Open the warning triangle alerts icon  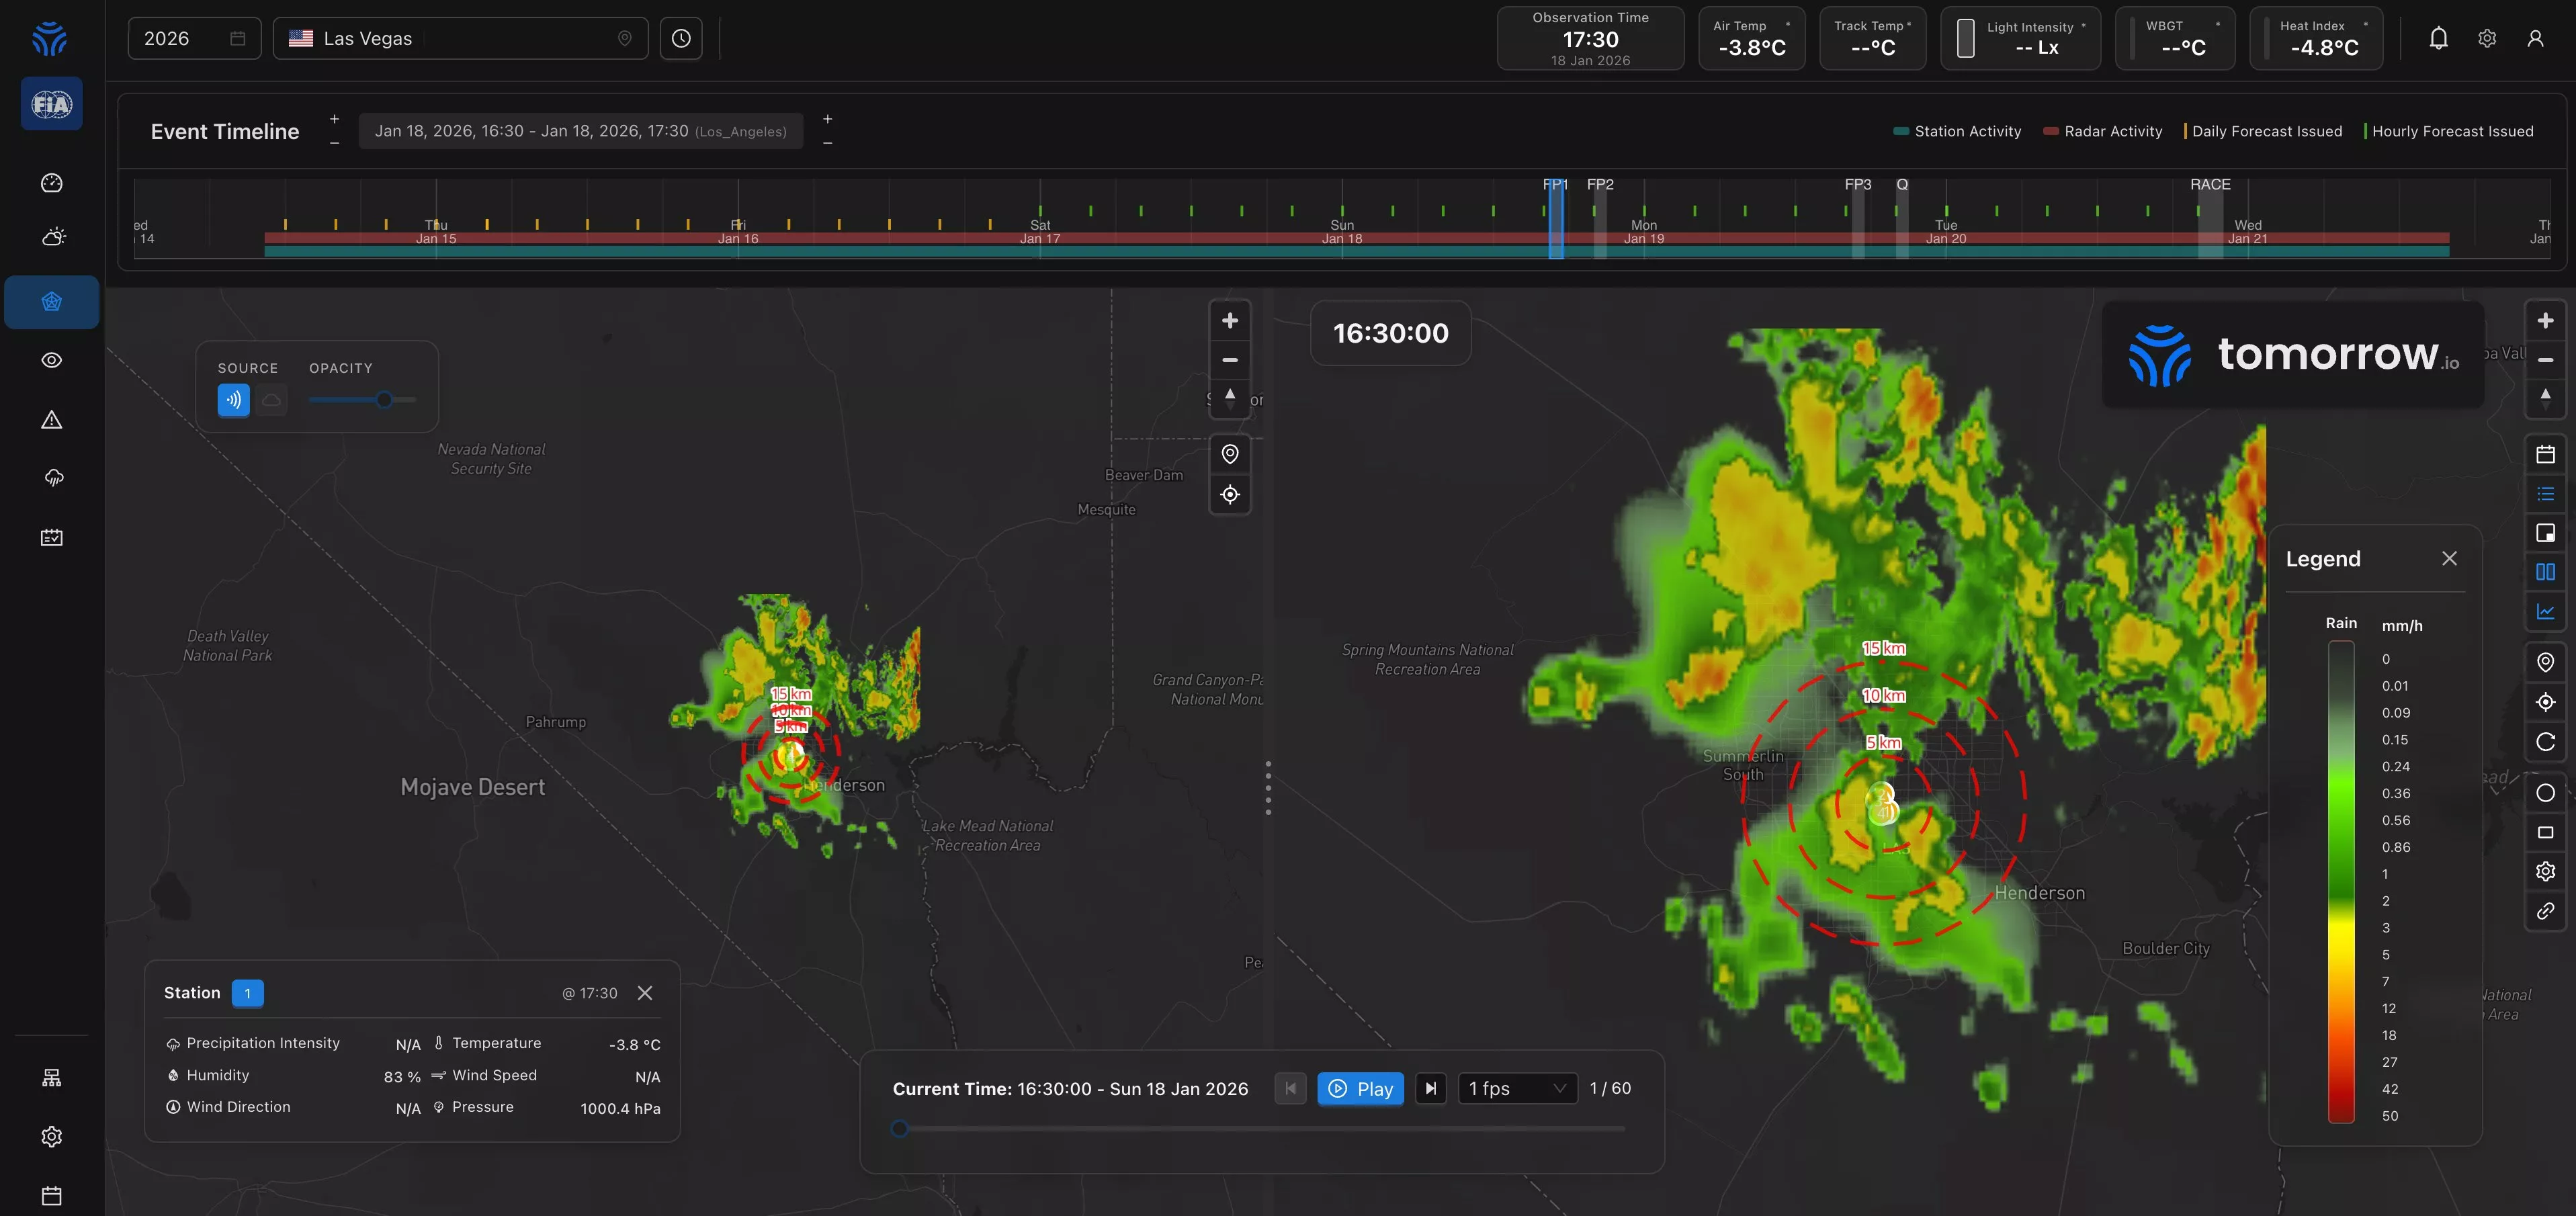[x=52, y=420]
